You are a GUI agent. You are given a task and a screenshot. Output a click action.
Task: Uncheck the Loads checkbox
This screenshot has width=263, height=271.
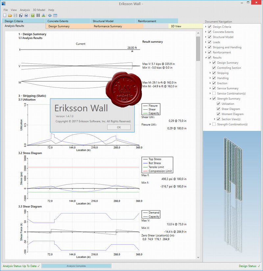(x=209, y=42)
